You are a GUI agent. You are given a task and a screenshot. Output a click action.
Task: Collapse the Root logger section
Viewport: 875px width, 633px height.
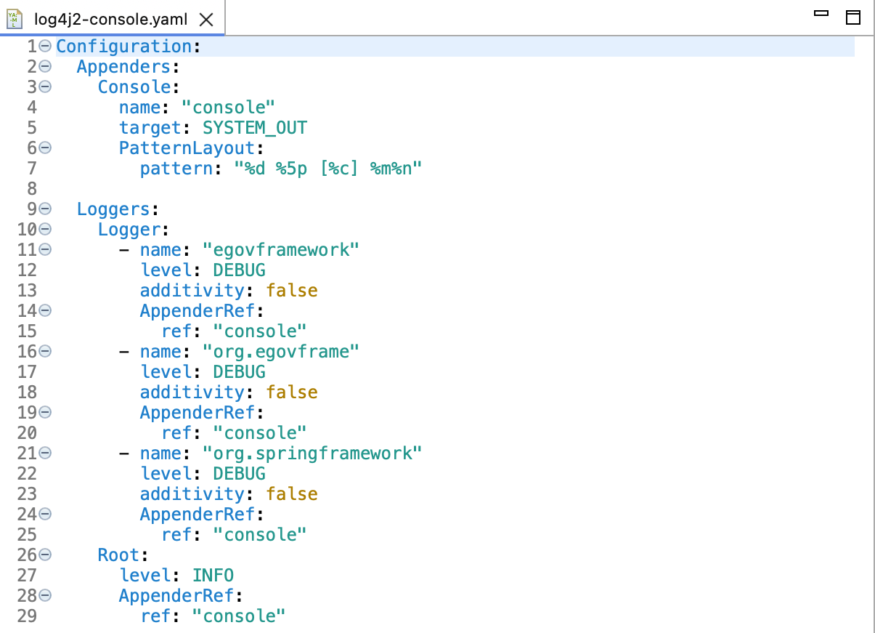(44, 555)
